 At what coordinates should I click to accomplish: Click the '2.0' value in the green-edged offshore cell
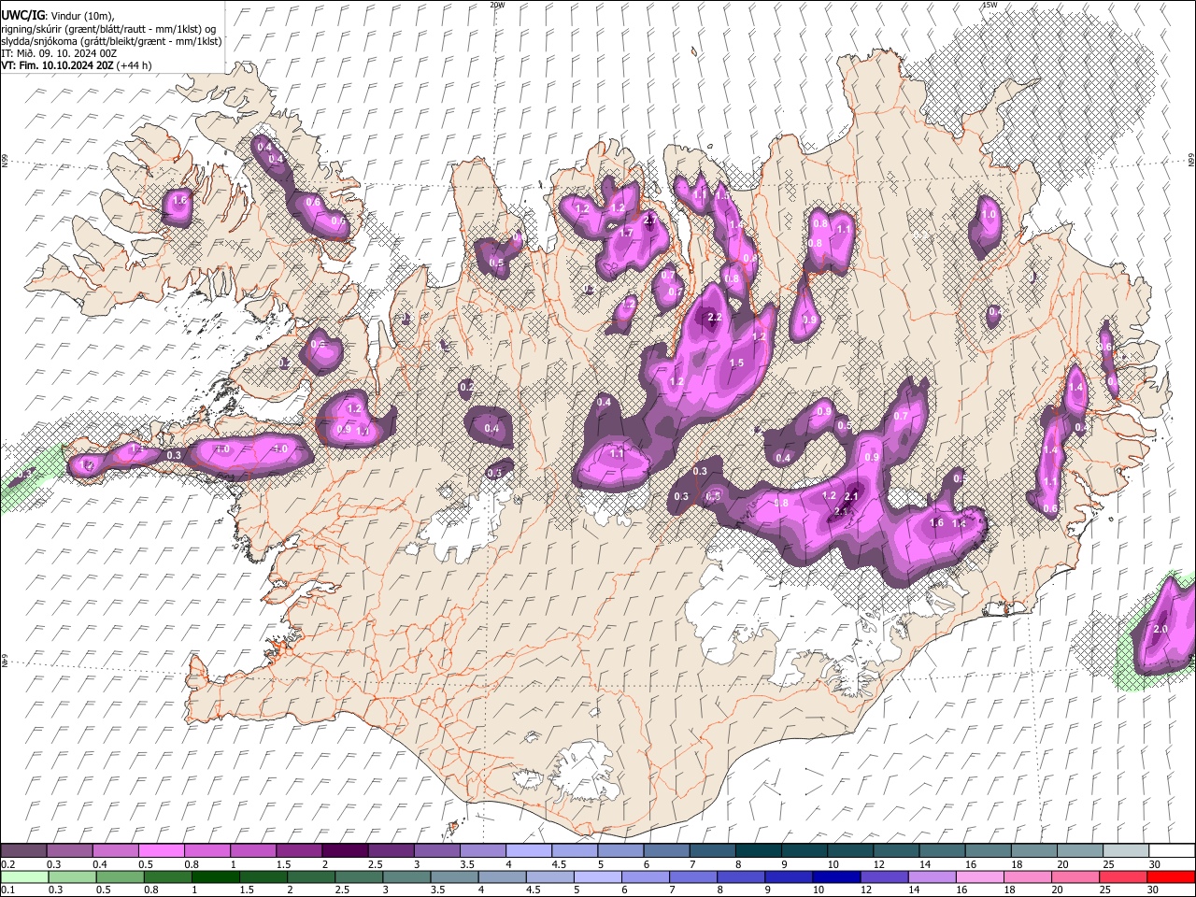(x=1160, y=629)
